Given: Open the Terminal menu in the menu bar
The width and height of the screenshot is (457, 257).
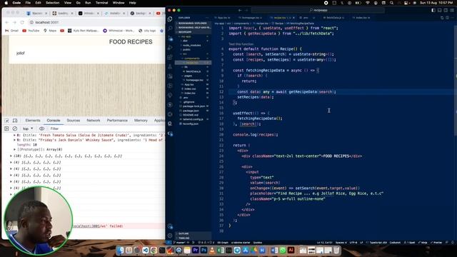Looking at the screenshot, I should 101,3.
